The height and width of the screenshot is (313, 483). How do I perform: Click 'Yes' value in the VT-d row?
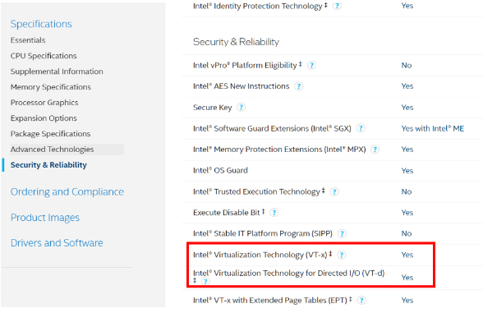pyautogui.click(x=407, y=278)
